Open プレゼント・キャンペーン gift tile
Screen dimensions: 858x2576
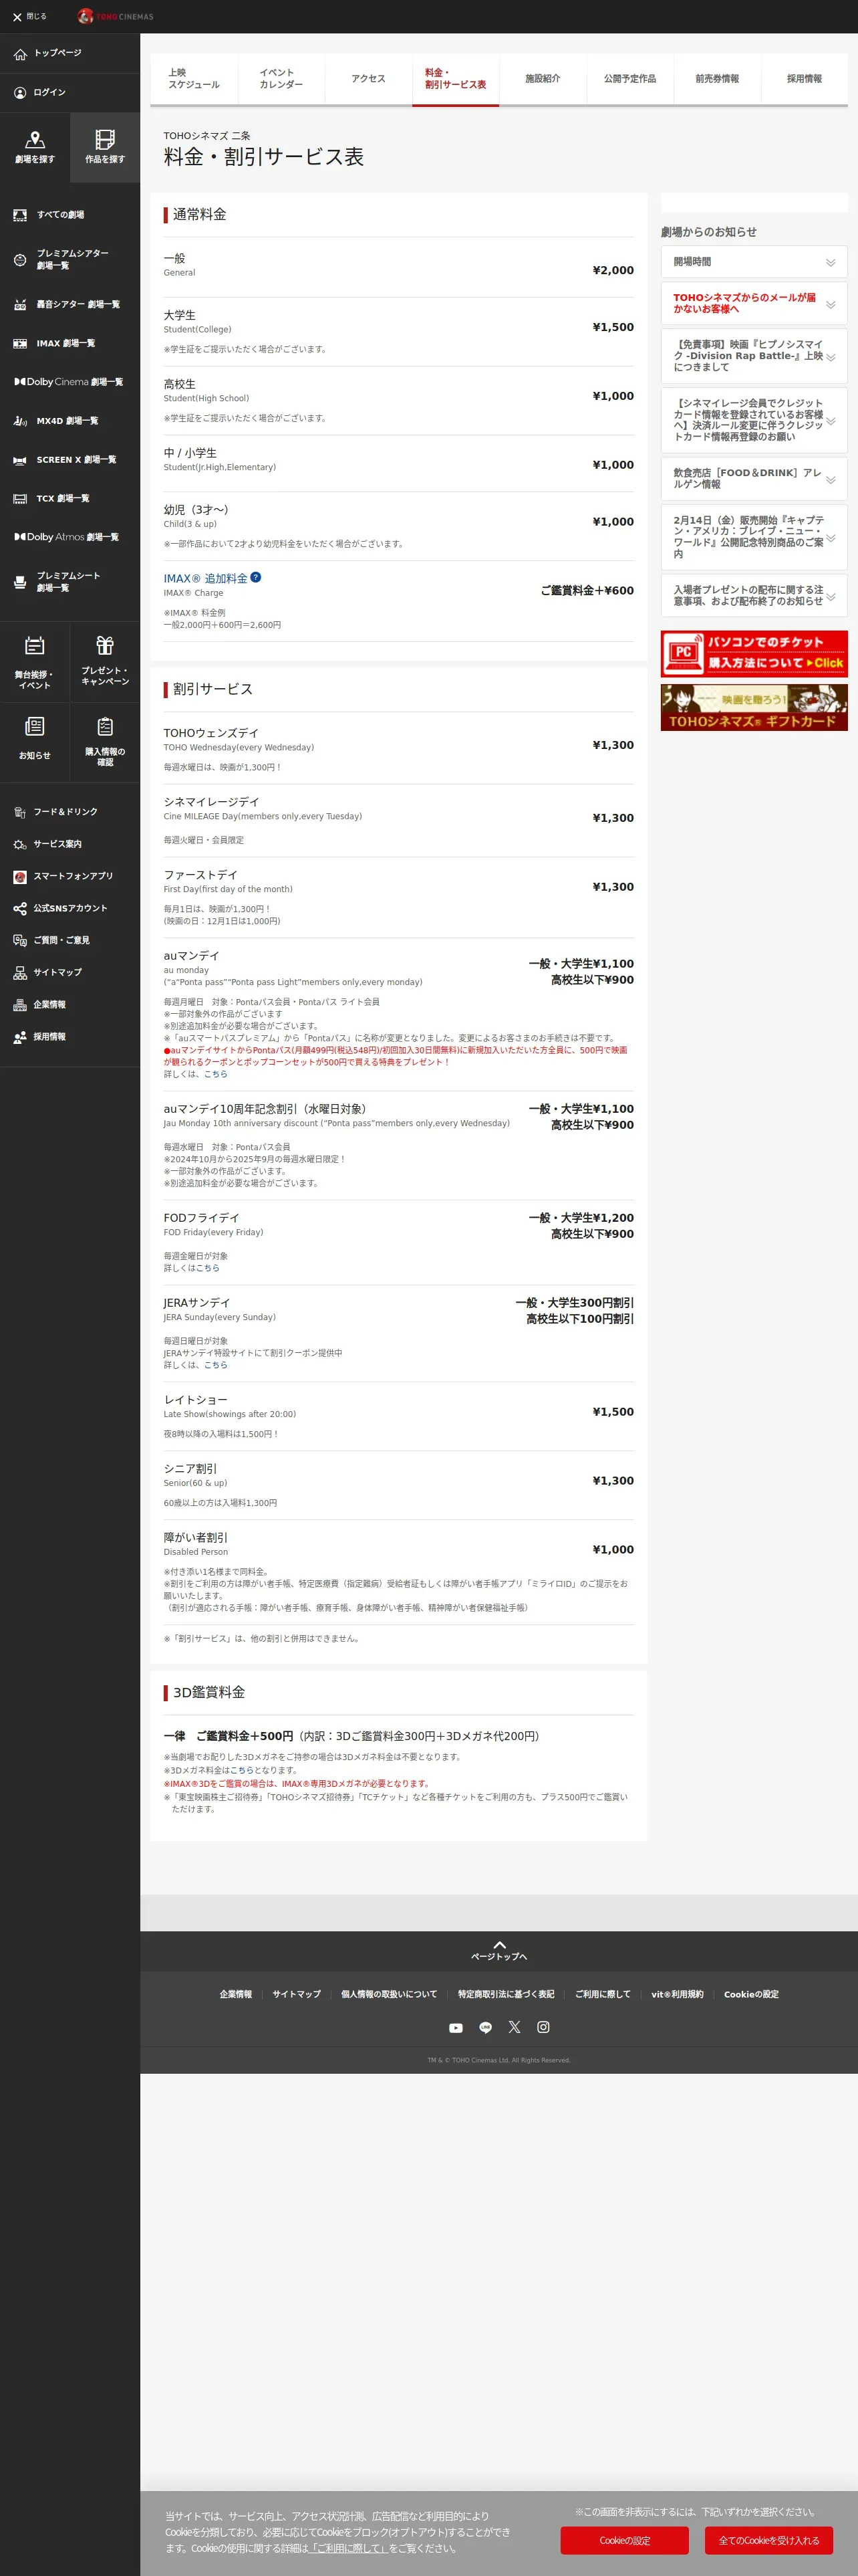[105, 662]
